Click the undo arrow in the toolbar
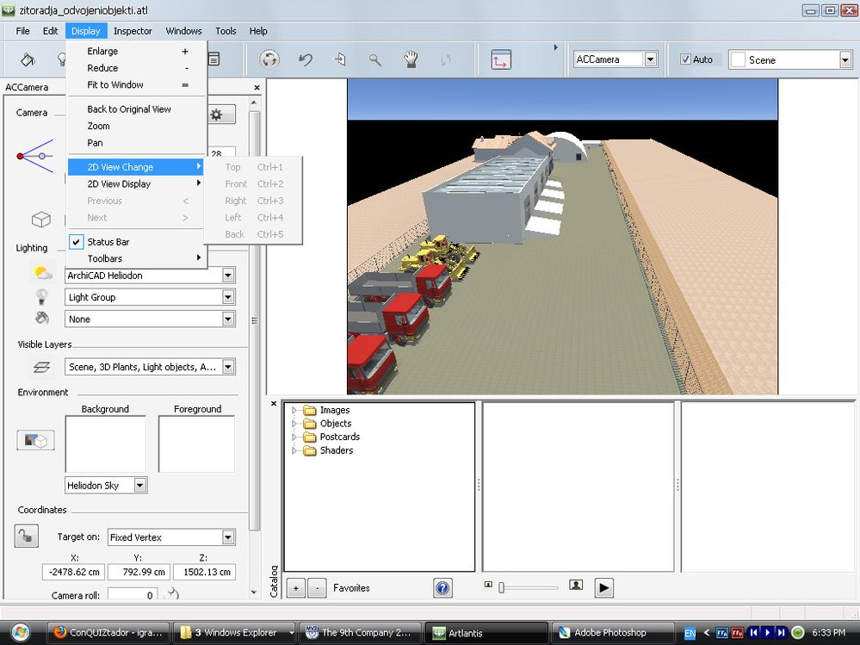860x645 pixels. 306,59
